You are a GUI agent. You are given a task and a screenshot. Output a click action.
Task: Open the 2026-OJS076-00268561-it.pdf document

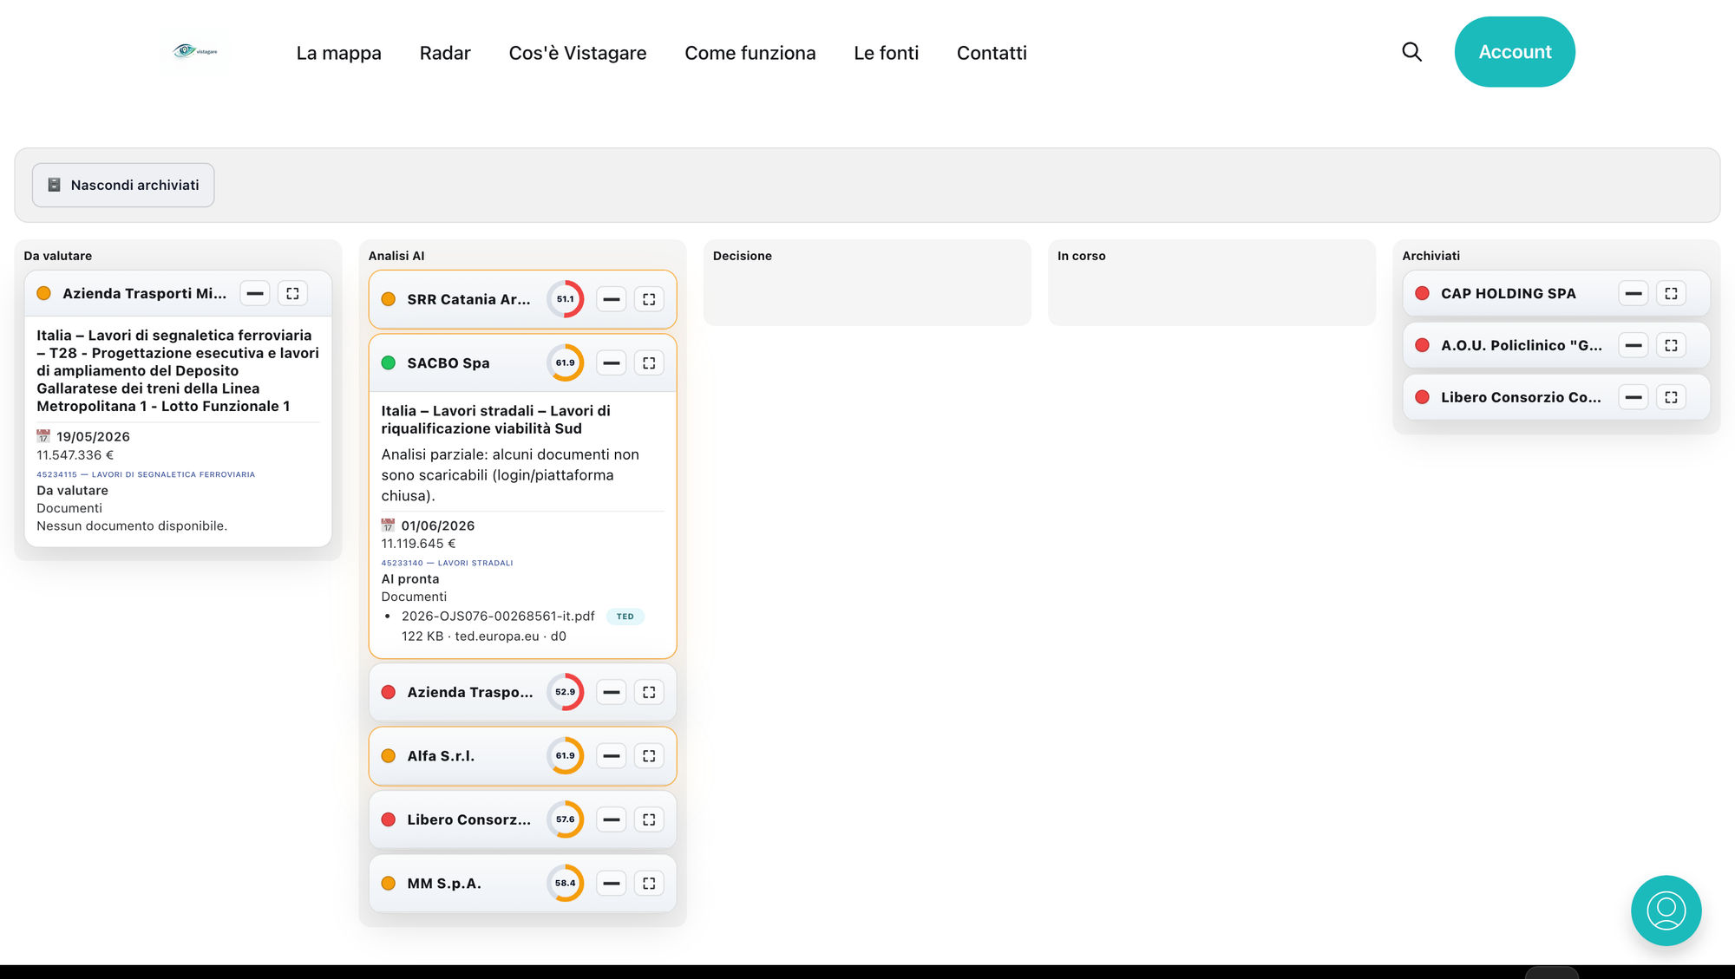coord(498,617)
